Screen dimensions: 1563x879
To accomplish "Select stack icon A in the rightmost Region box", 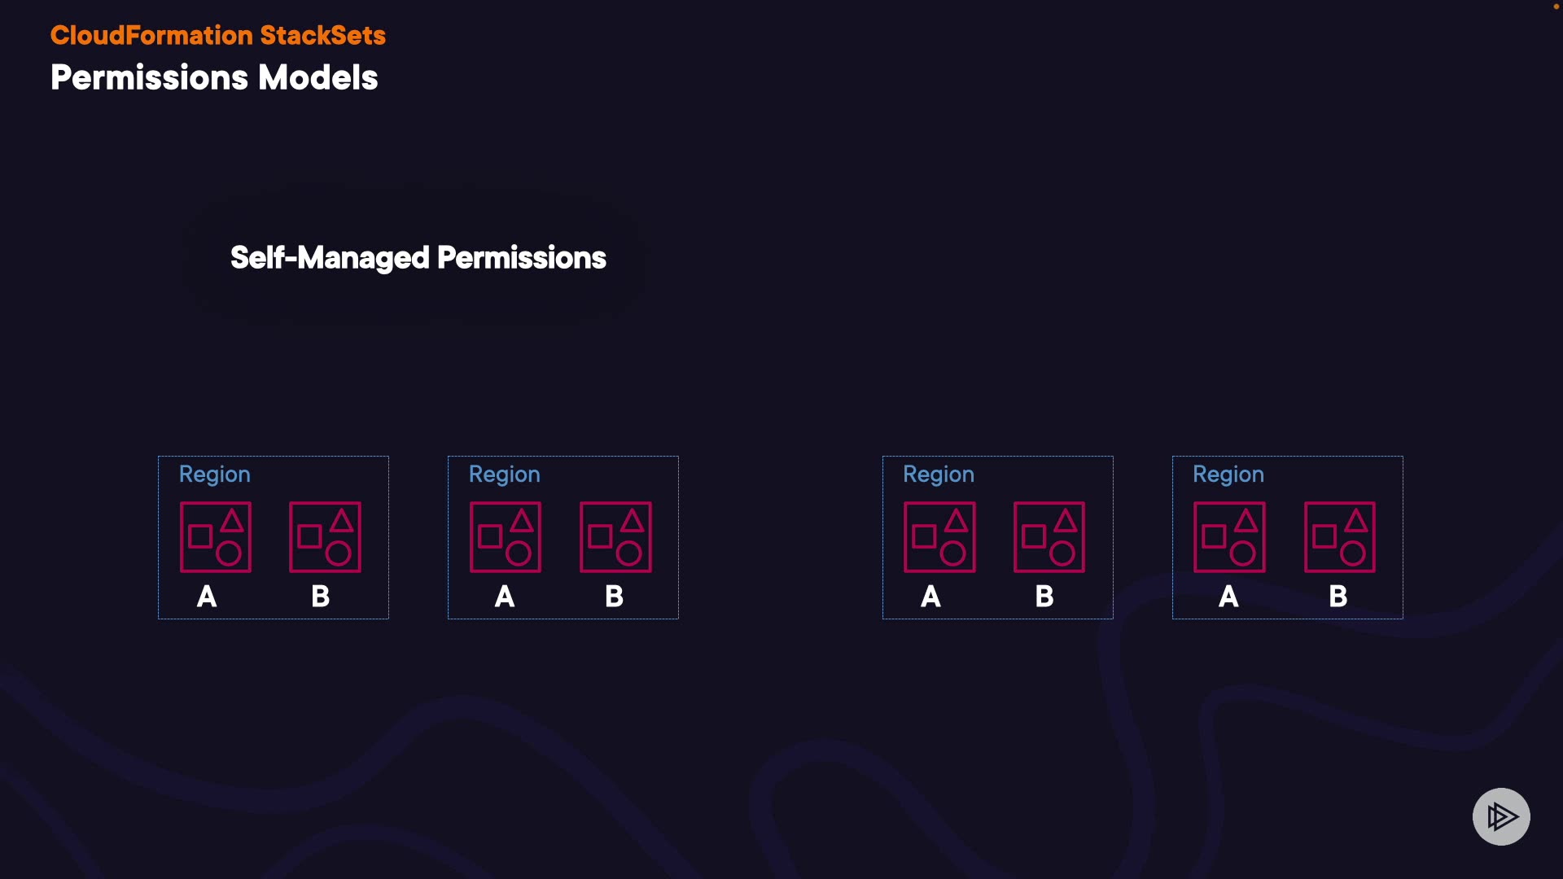I will pyautogui.click(x=1229, y=537).
